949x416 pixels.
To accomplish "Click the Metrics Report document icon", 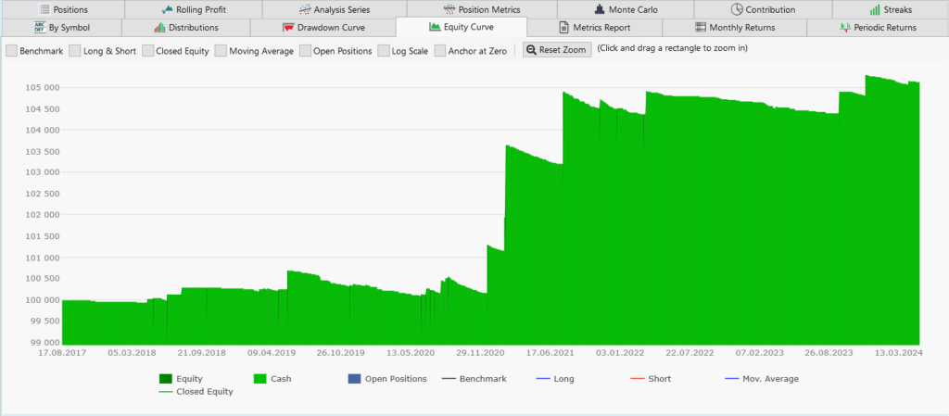I will [563, 27].
